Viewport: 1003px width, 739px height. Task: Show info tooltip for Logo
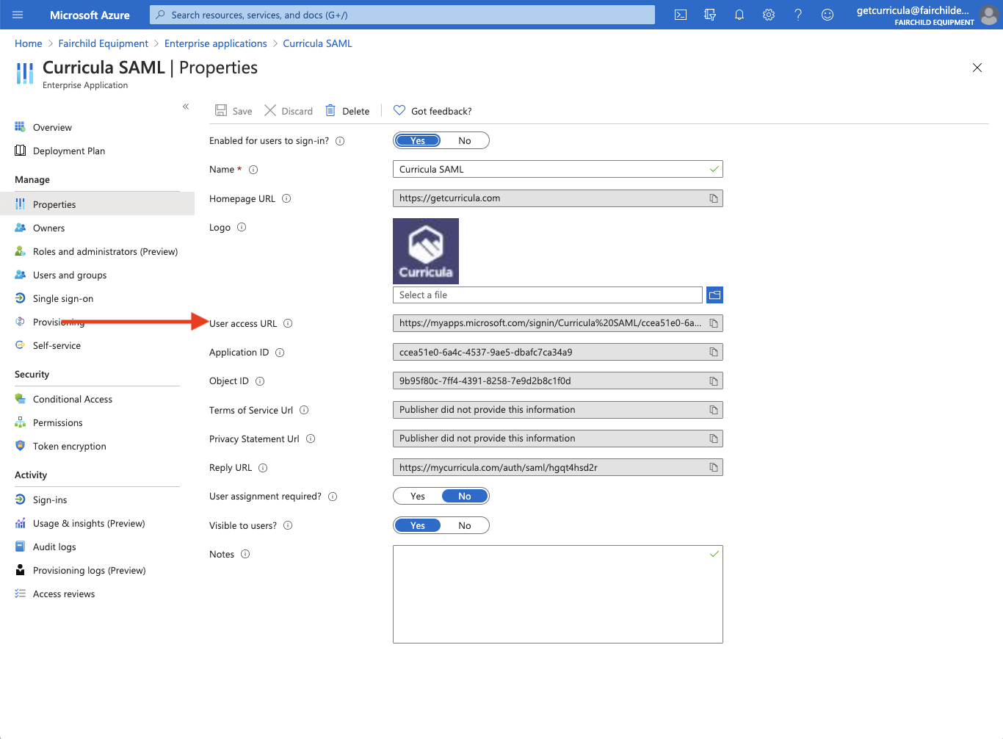(242, 227)
